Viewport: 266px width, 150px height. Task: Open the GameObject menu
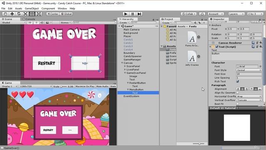click(32, 8)
